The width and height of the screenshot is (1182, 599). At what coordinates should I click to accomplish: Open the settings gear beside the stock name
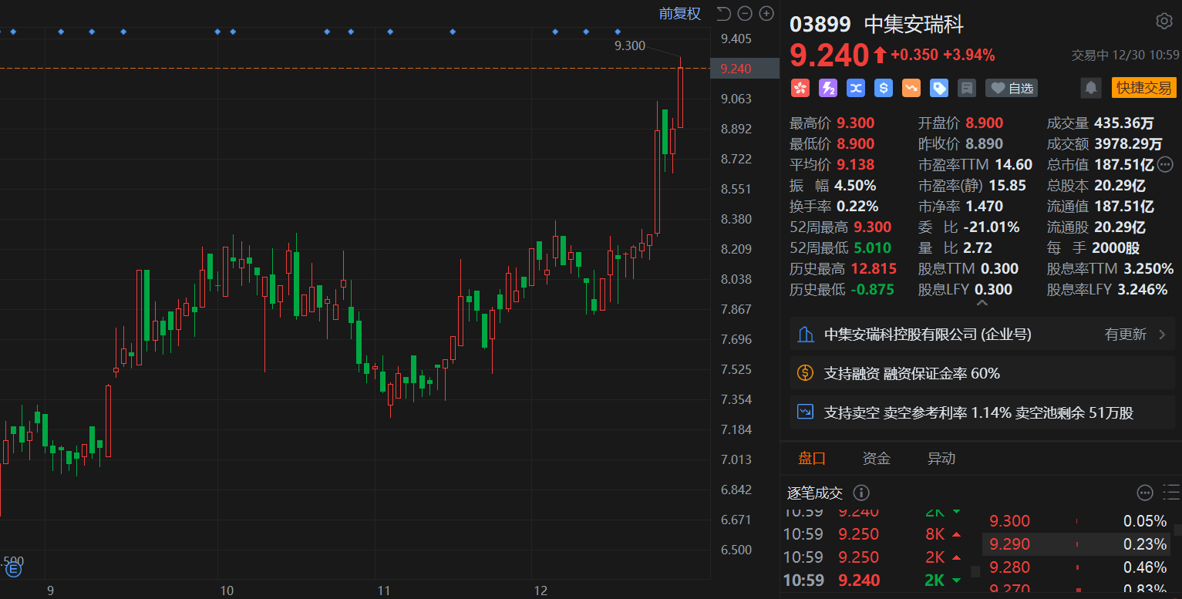click(1164, 21)
